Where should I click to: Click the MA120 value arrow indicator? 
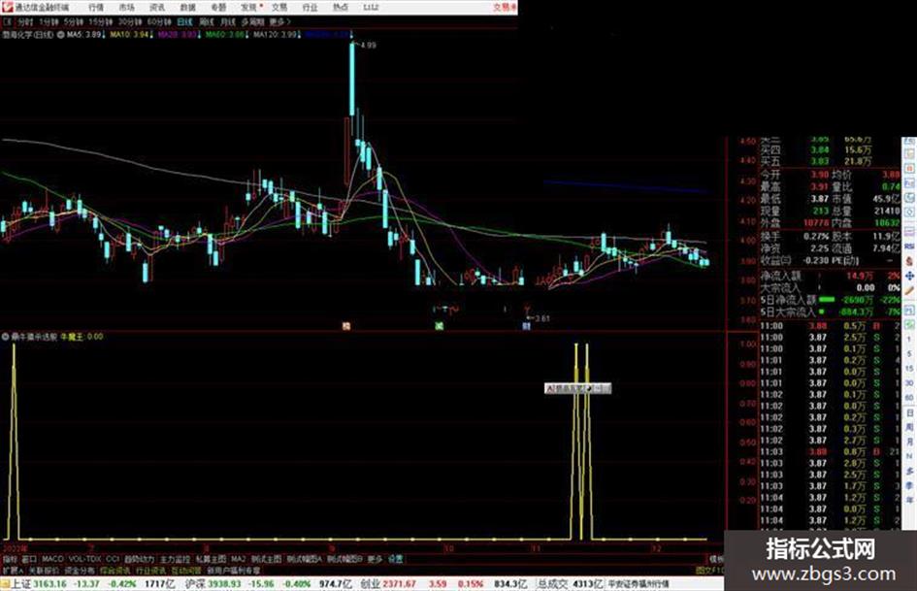(299, 35)
